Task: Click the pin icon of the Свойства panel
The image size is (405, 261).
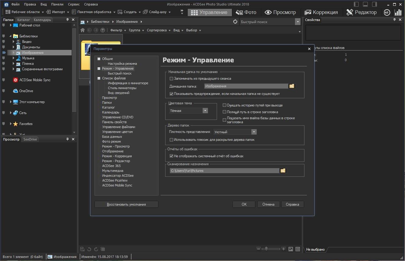Action: pyautogui.click(x=395, y=19)
